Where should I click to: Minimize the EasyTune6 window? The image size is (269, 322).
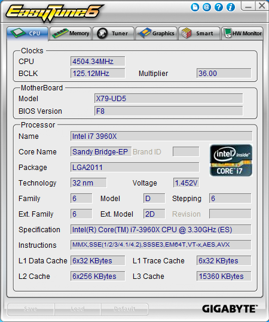[x=248, y=6]
